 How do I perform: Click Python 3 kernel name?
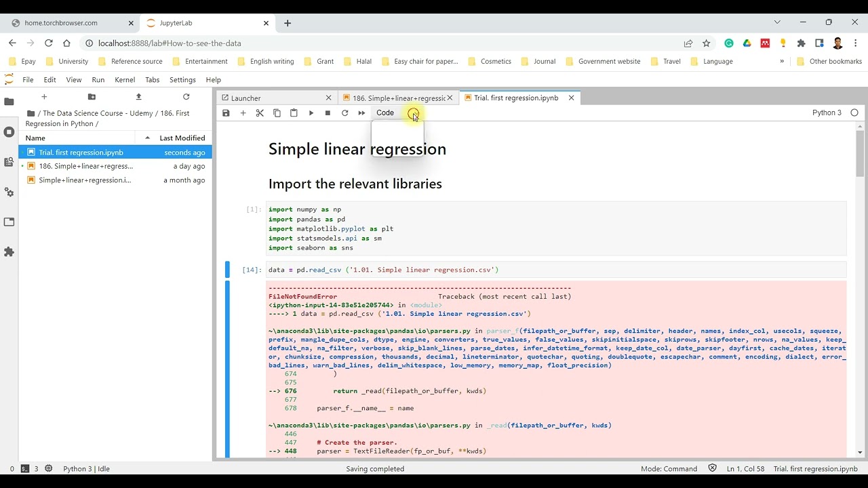click(x=827, y=113)
